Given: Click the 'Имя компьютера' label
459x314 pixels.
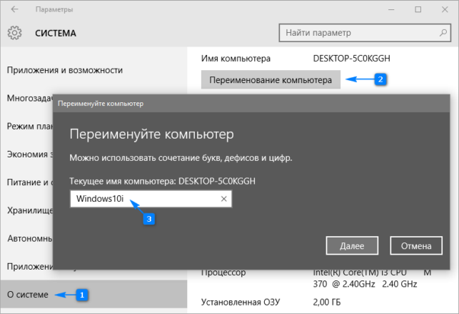Looking at the screenshot, I should click(236, 59).
